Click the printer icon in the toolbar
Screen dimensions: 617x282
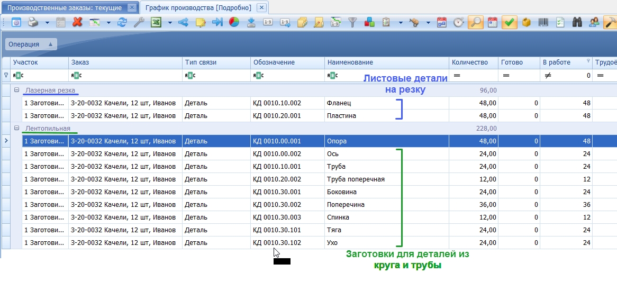coord(33,23)
